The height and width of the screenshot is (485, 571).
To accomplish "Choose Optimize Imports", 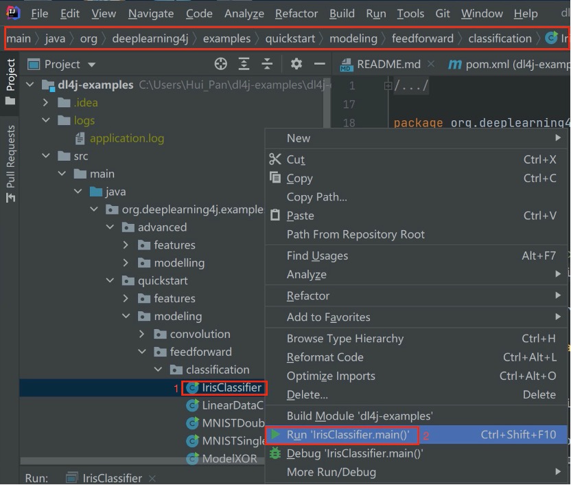I will click(416, 376).
